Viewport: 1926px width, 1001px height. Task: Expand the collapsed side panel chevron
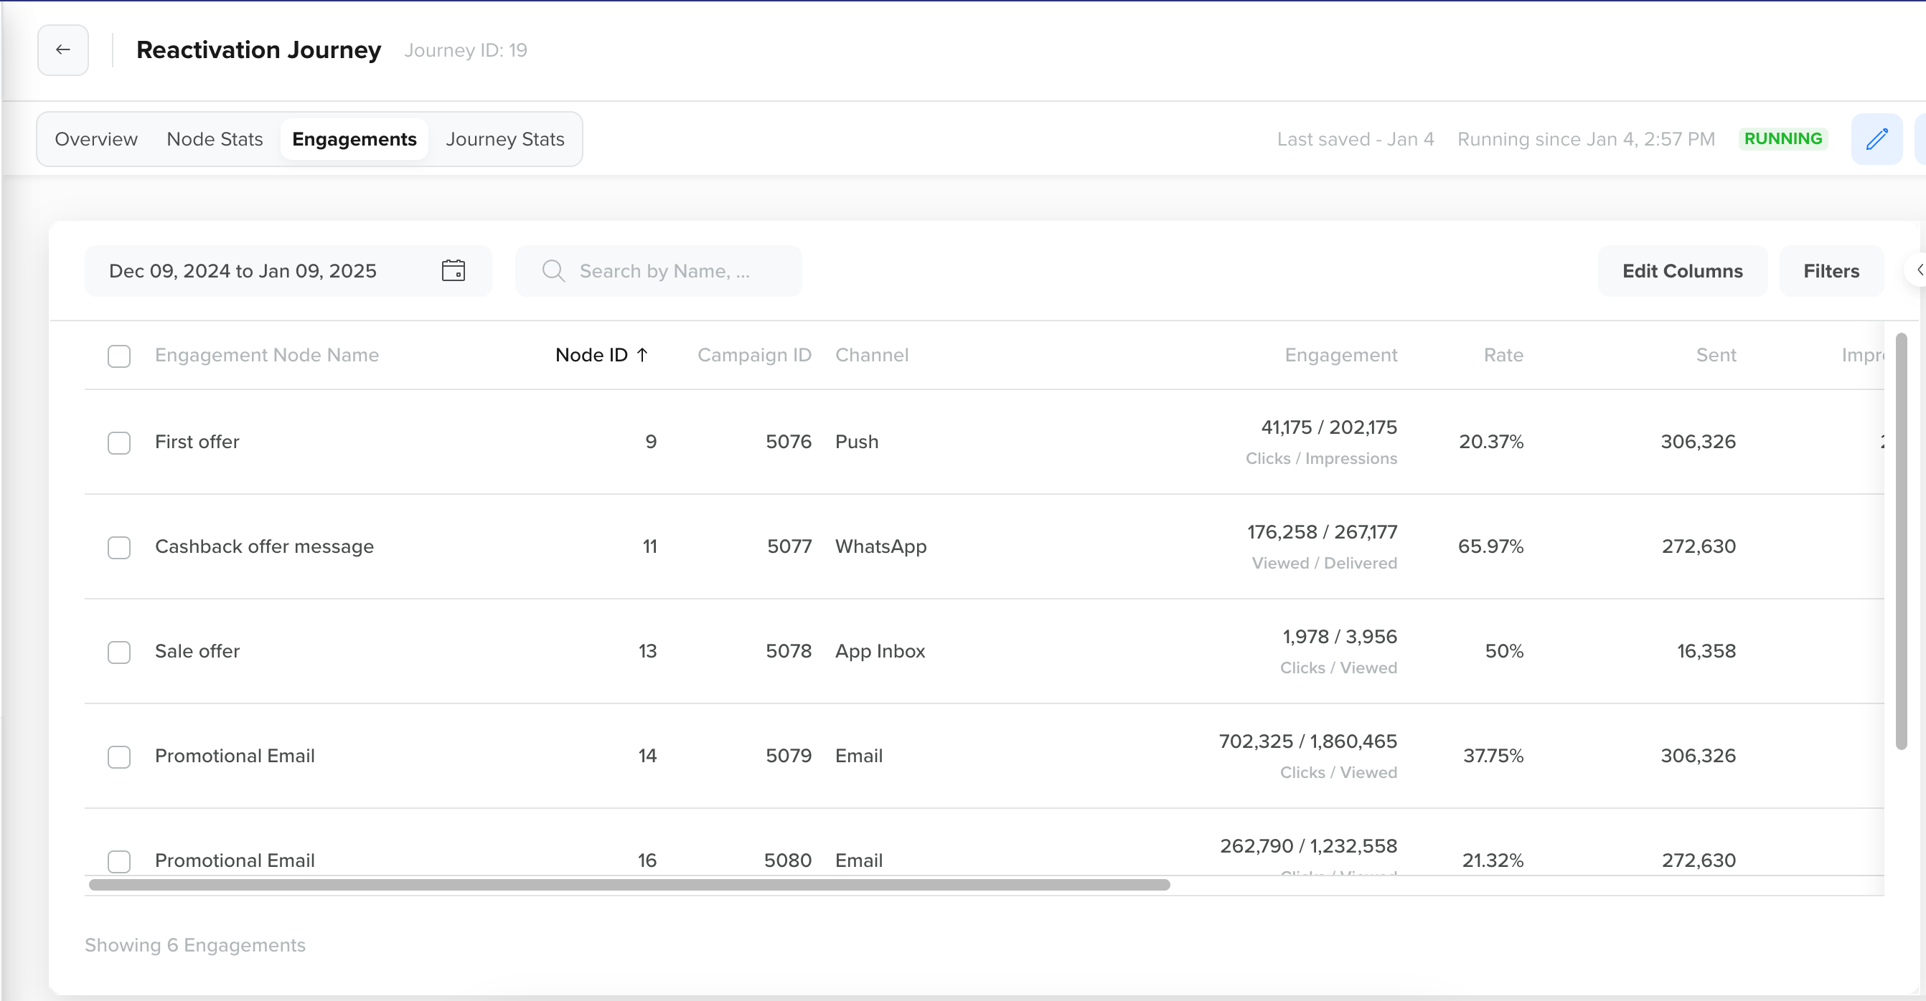click(x=1919, y=270)
